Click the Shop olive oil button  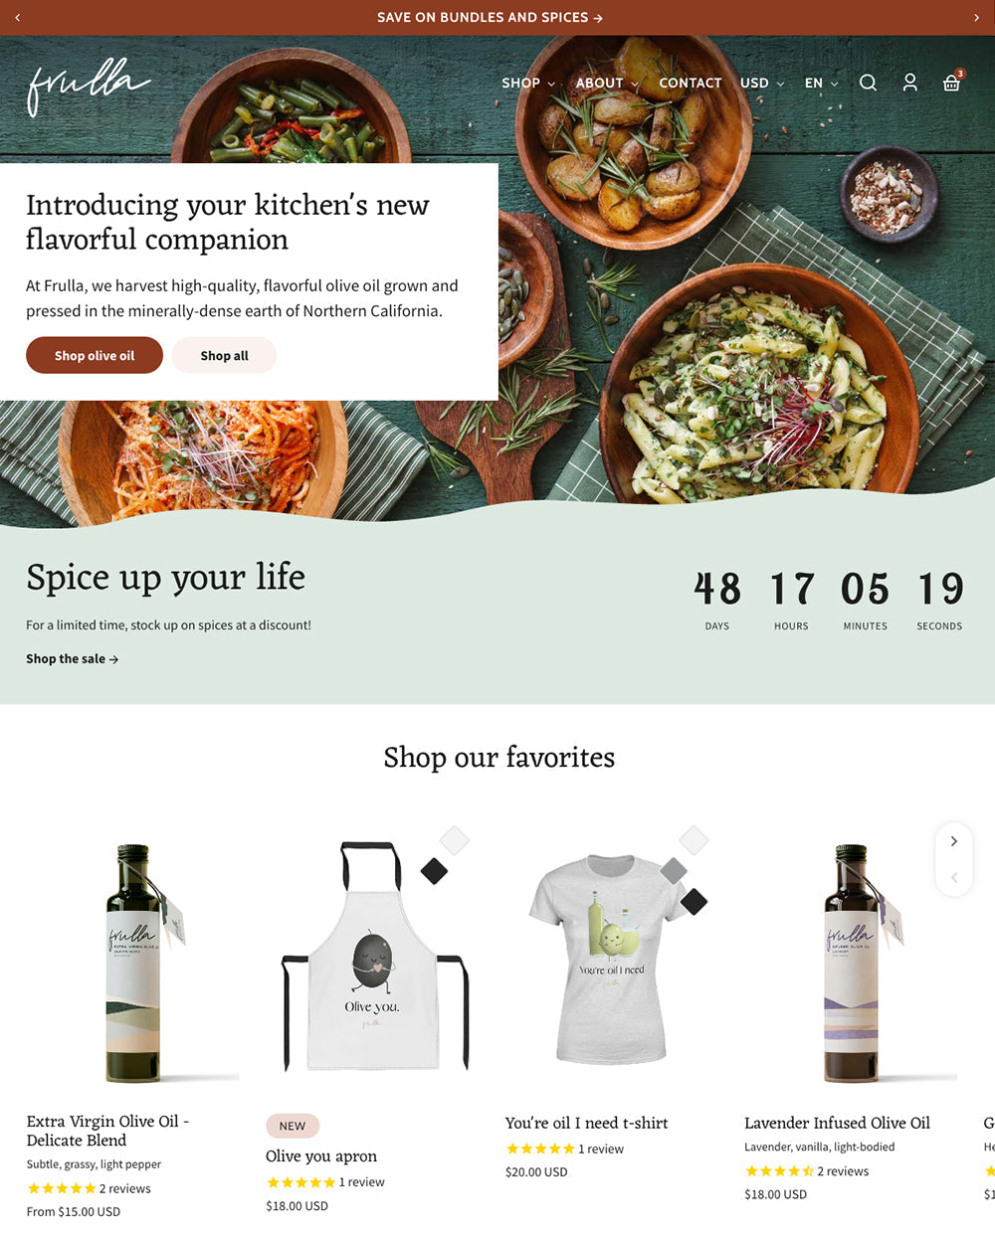click(95, 355)
